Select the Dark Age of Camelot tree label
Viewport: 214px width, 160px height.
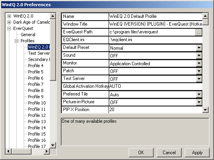(x=32, y=22)
